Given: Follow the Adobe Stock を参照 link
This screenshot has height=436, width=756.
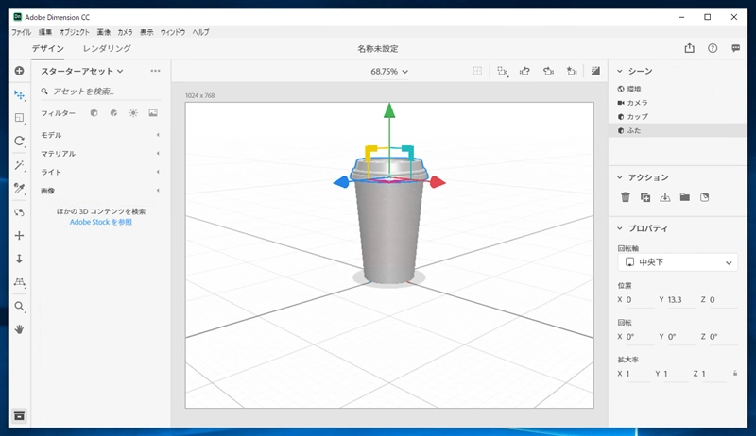Looking at the screenshot, I should pyautogui.click(x=101, y=222).
